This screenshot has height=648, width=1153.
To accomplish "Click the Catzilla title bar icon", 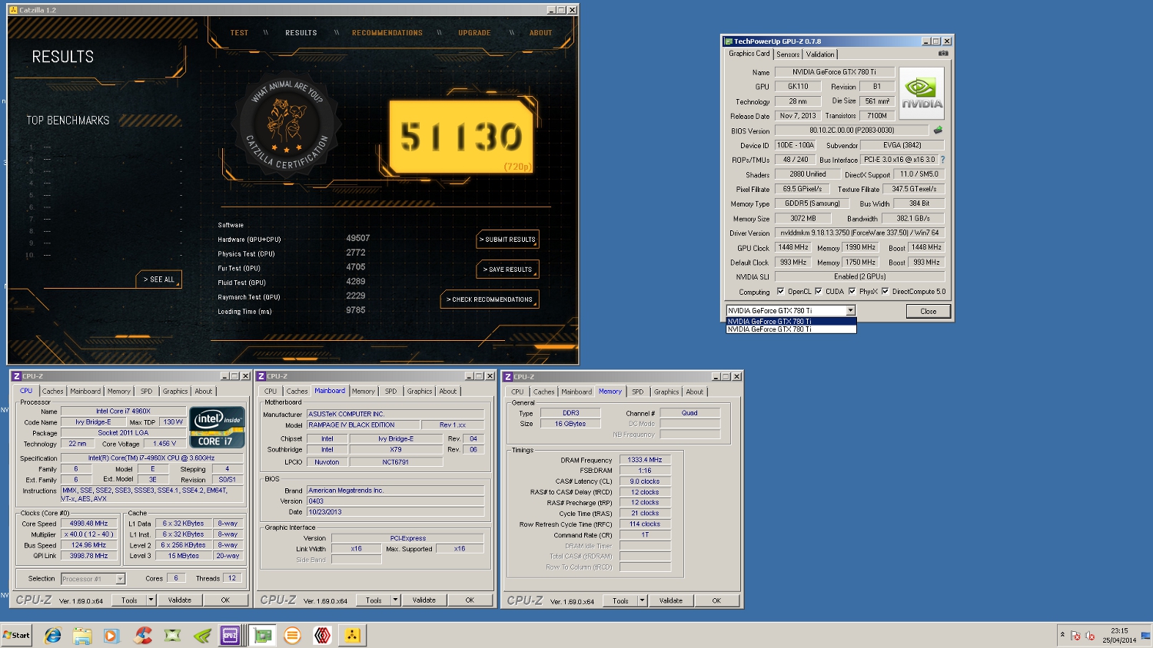I will coord(13,10).
